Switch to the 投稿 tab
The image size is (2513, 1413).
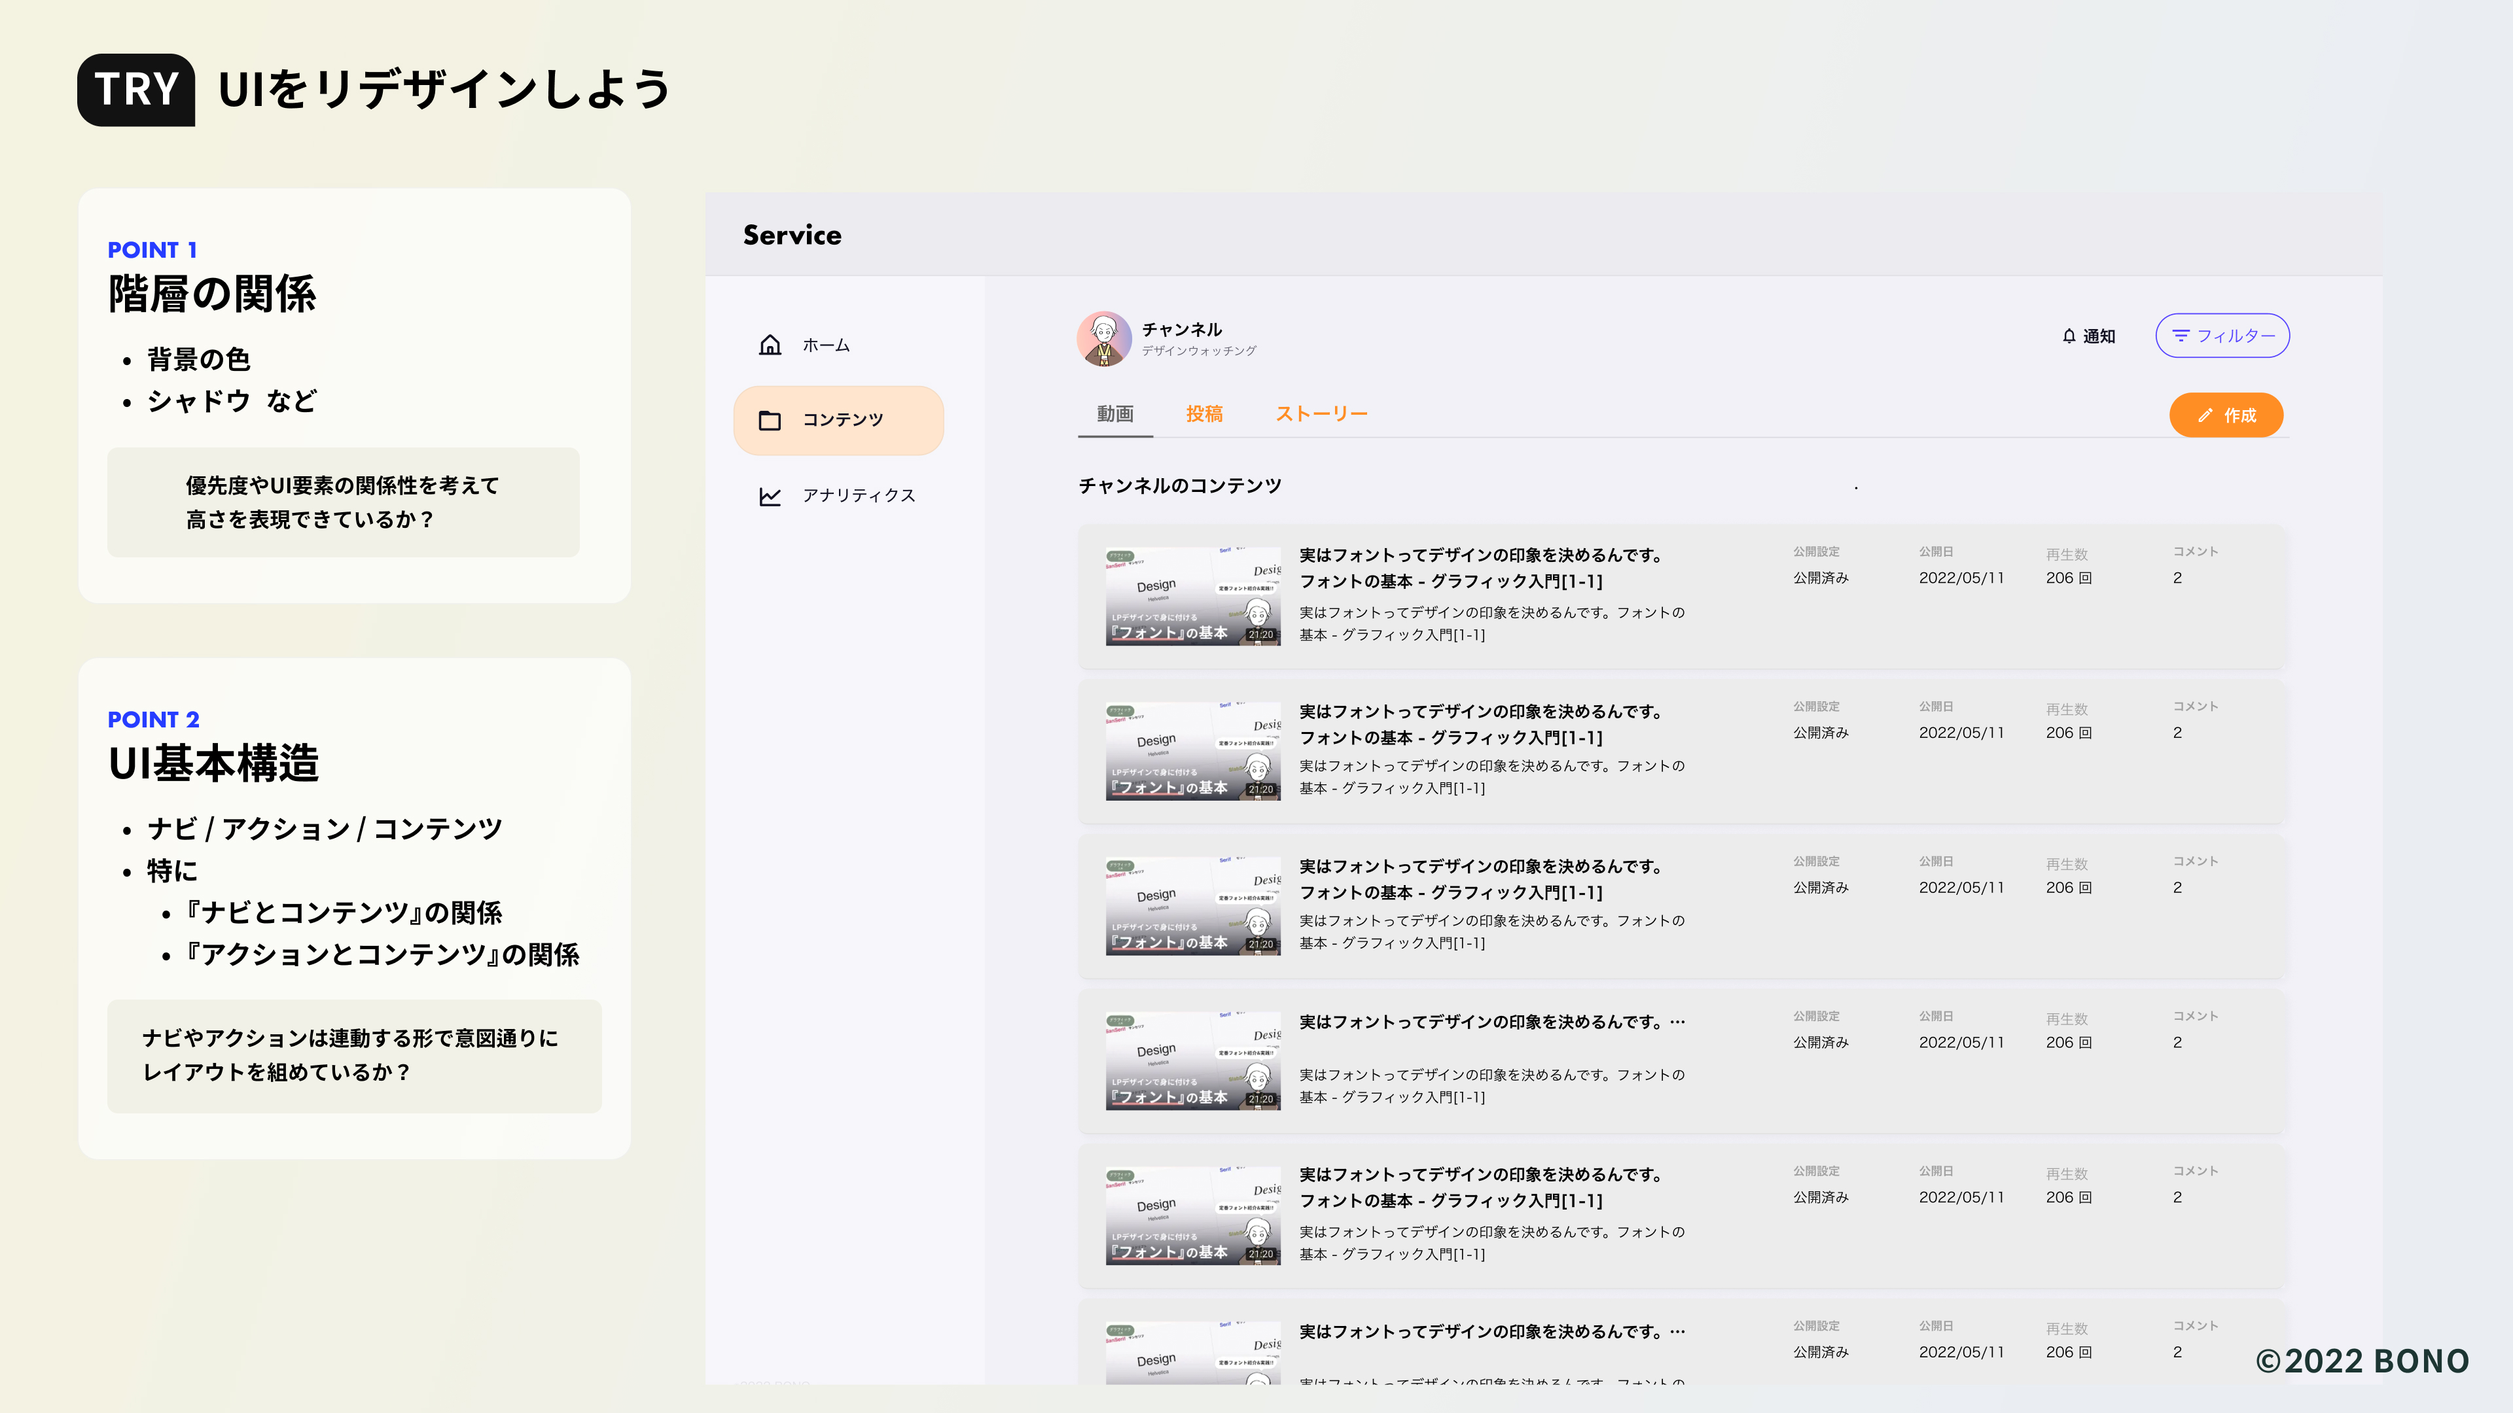[x=1203, y=413]
